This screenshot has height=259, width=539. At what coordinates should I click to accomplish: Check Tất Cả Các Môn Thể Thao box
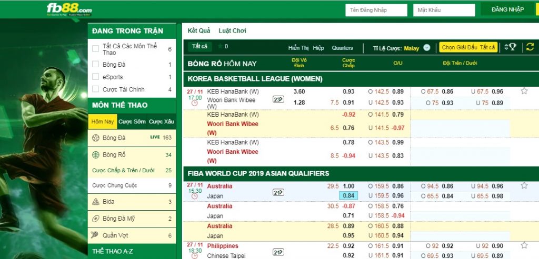[96, 49]
